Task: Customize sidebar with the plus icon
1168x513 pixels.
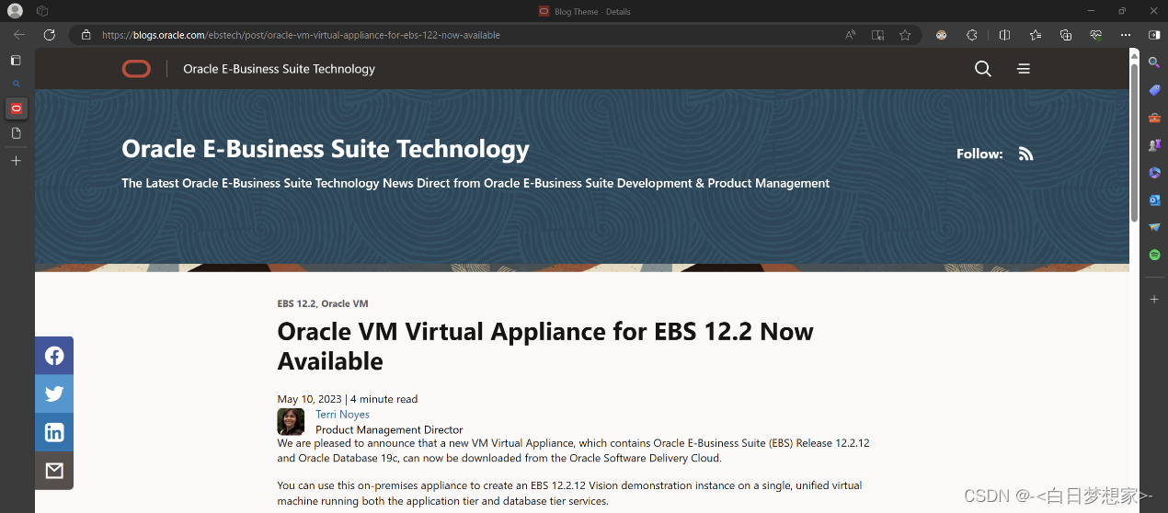Action: click(x=1154, y=300)
